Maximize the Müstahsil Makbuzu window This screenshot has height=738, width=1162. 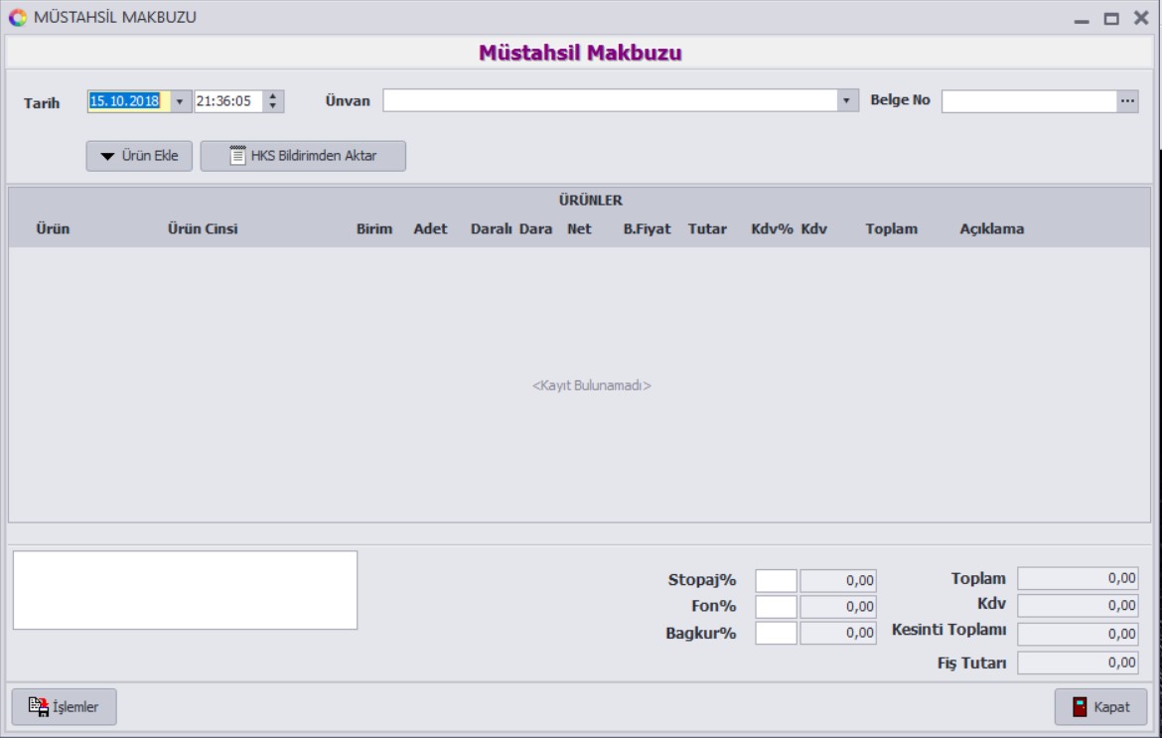click(x=1111, y=19)
